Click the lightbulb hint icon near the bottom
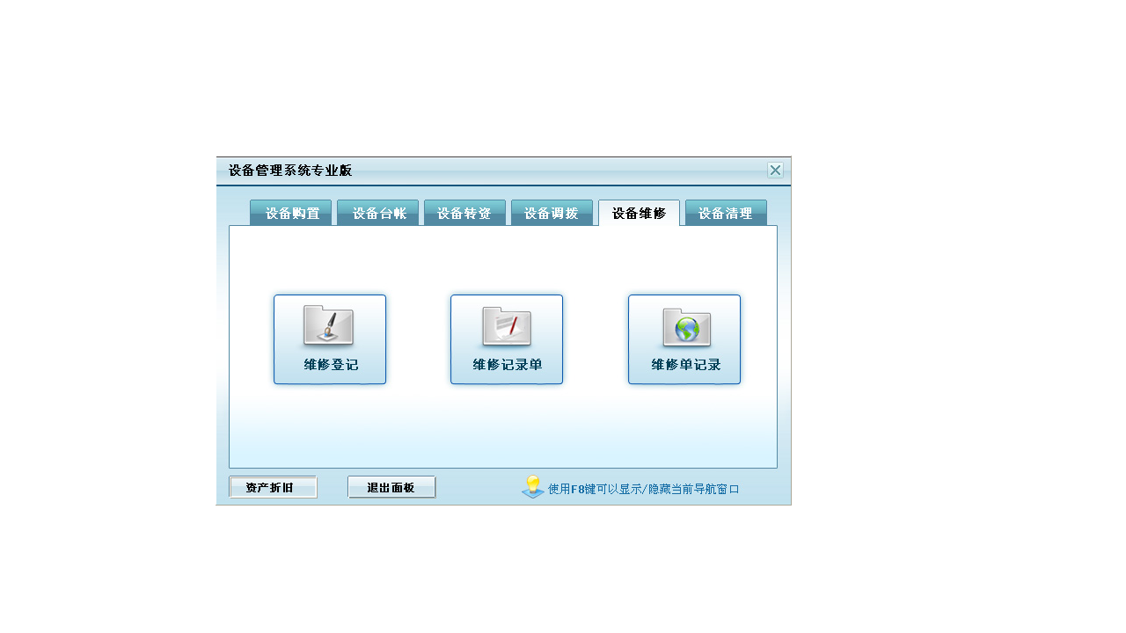Viewport: 1126px width, 633px height. [x=532, y=484]
